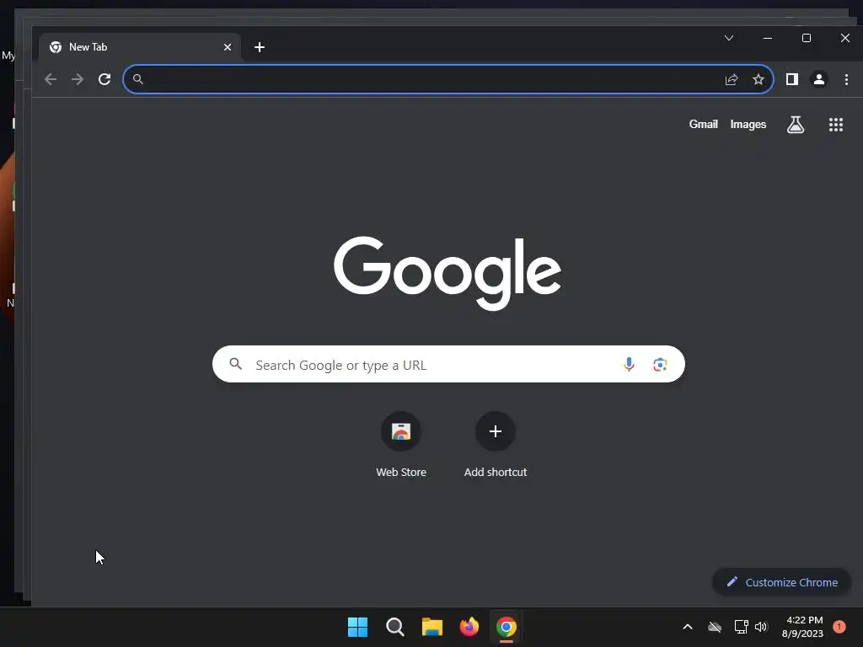Select the New Tab tab
The height and width of the screenshot is (647, 863).
[140, 47]
